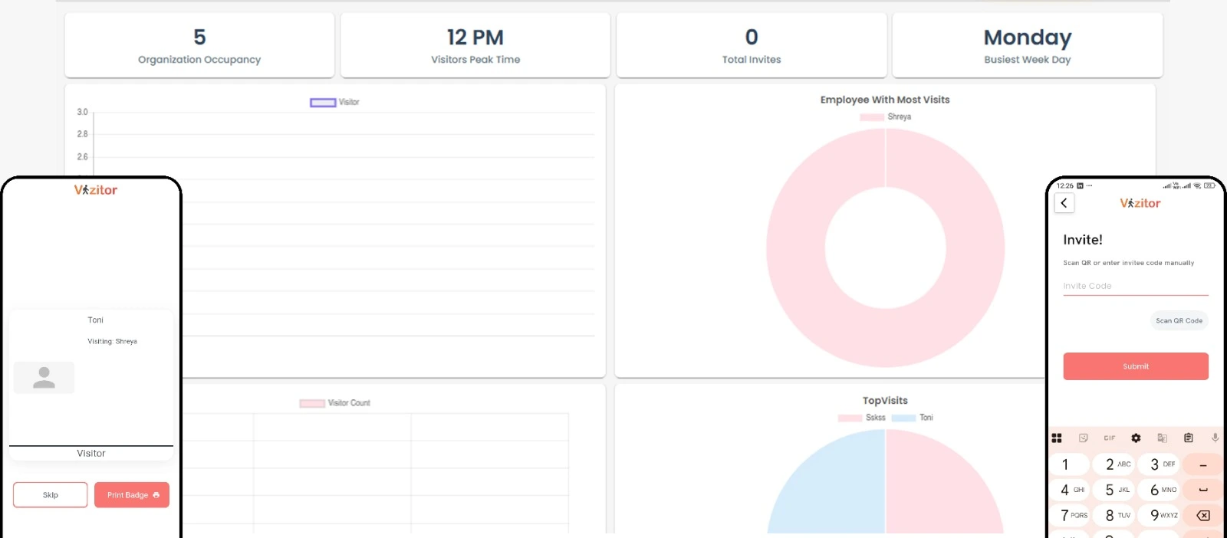Screen dimensions: 1227x538
Task: Click phone status bar time 12:26
Action: pyautogui.click(x=1065, y=185)
